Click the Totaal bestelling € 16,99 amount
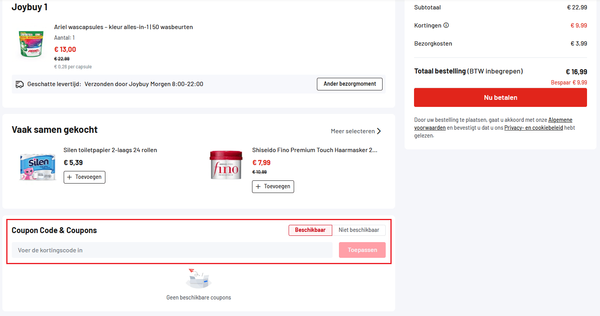The height and width of the screenshot is (316, 600). [x=576, y=72]
